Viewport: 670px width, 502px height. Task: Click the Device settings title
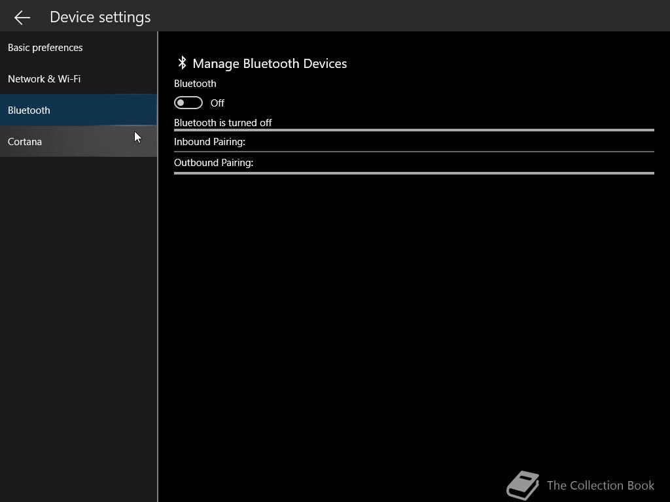(x=100, y=18)
